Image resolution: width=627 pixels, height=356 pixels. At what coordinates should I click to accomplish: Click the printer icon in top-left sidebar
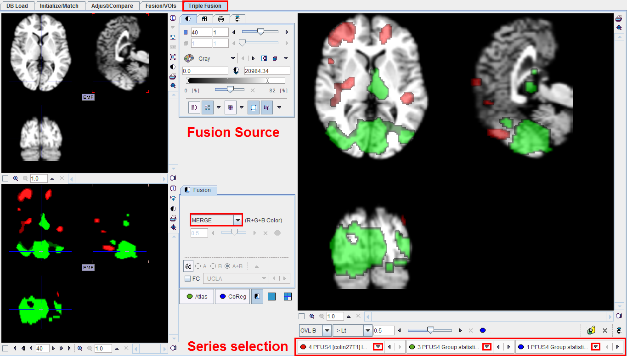pos(173,76)
